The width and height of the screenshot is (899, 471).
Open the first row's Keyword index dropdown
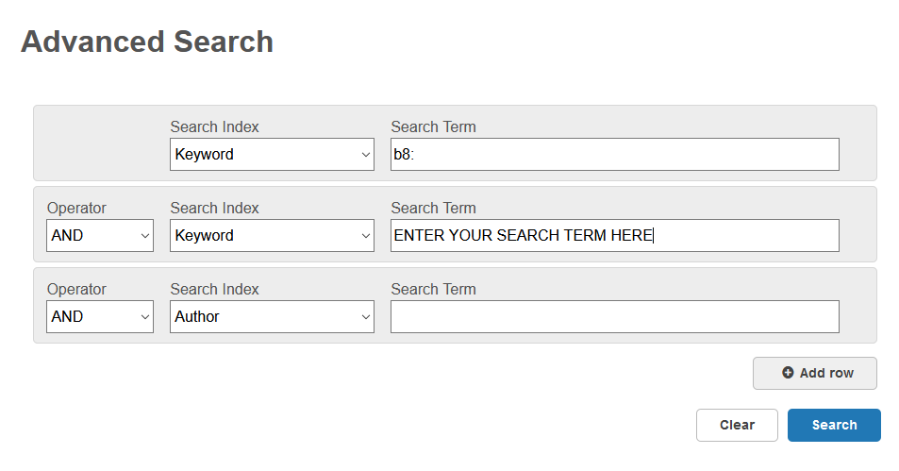pos(272,155)
